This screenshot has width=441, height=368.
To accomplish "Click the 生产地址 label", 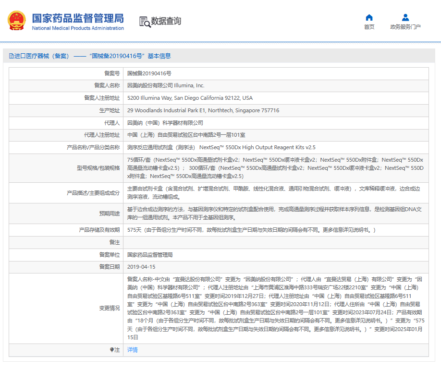I will click(x=110, y=110).
